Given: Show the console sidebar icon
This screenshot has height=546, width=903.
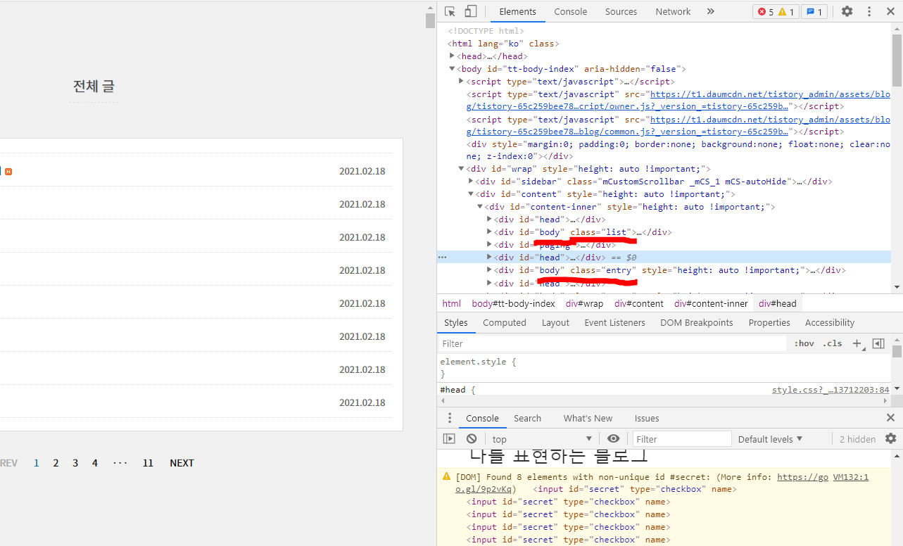Looking at the screenshot, I should 449,438.
